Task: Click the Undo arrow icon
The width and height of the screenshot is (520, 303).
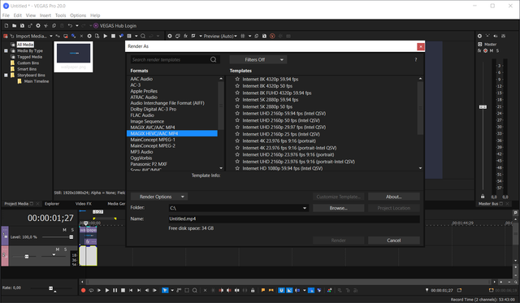Action: tap(70, 25)
